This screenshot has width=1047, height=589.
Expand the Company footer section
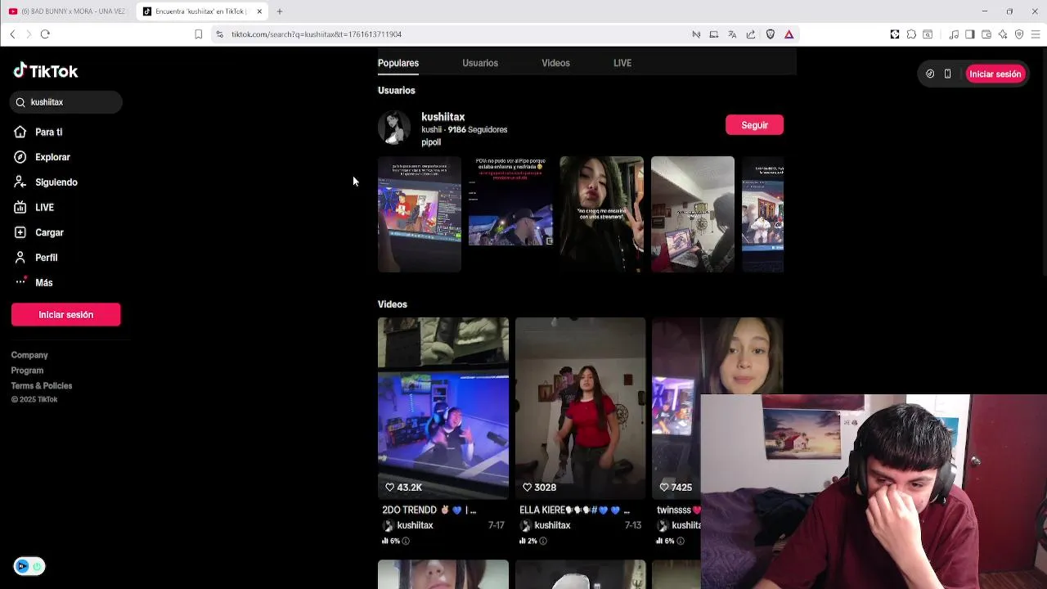point(29,355)
